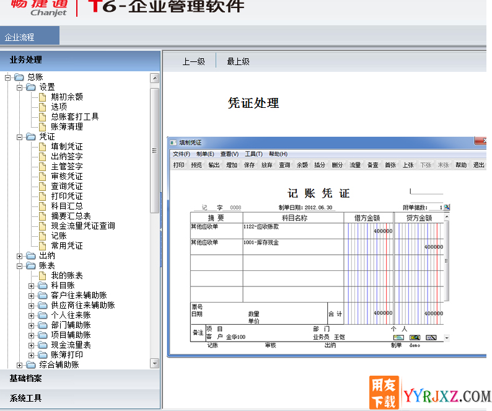492x411 pixels.
Task: Click the 余额 toolbar button
Action: [x=302, y=165]
